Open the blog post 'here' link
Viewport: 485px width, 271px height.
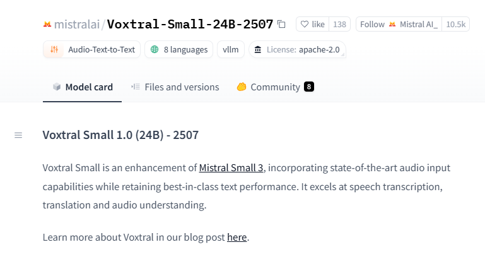click(237, 238)
